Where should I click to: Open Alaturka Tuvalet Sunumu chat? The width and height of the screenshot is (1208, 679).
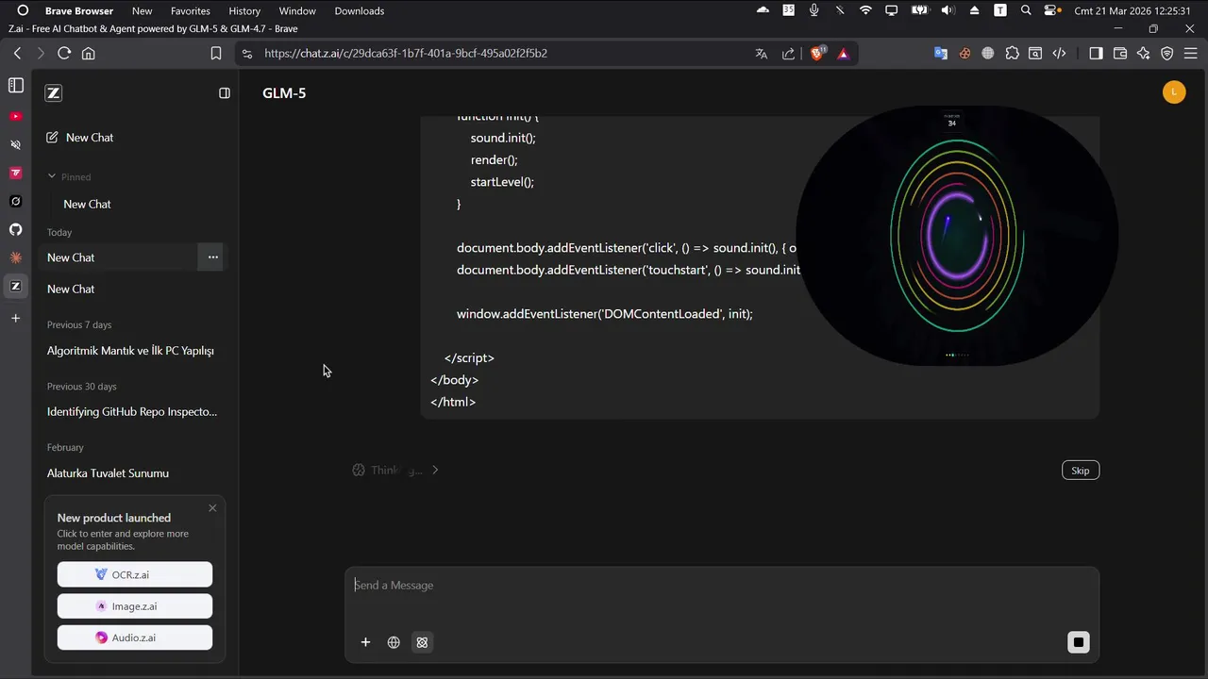tap(108, 473)
